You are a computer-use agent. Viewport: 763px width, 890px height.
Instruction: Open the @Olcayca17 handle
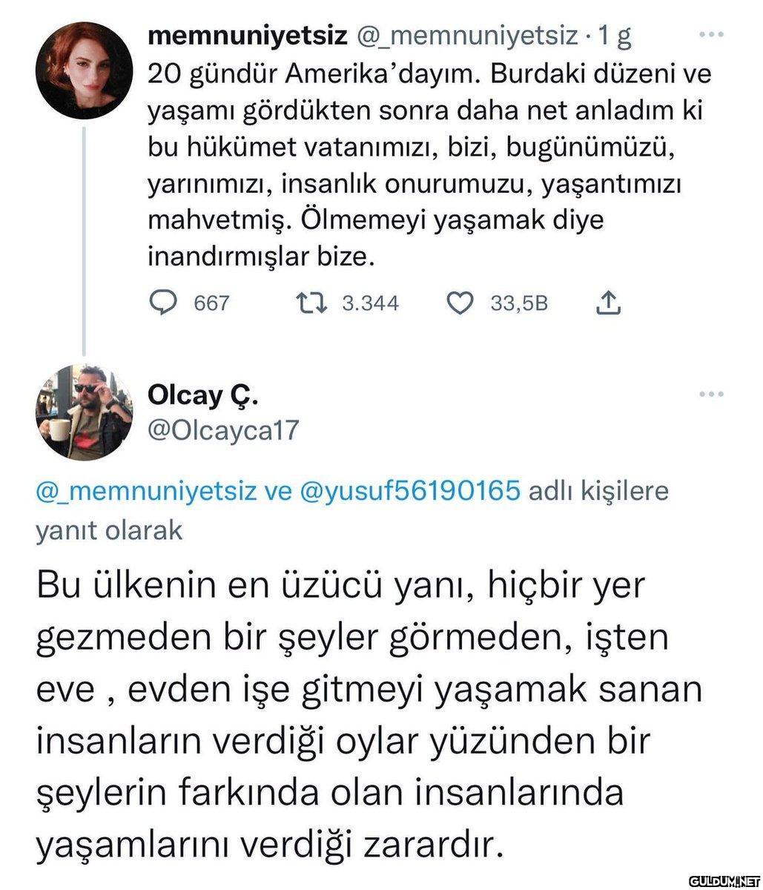(223, 430)
